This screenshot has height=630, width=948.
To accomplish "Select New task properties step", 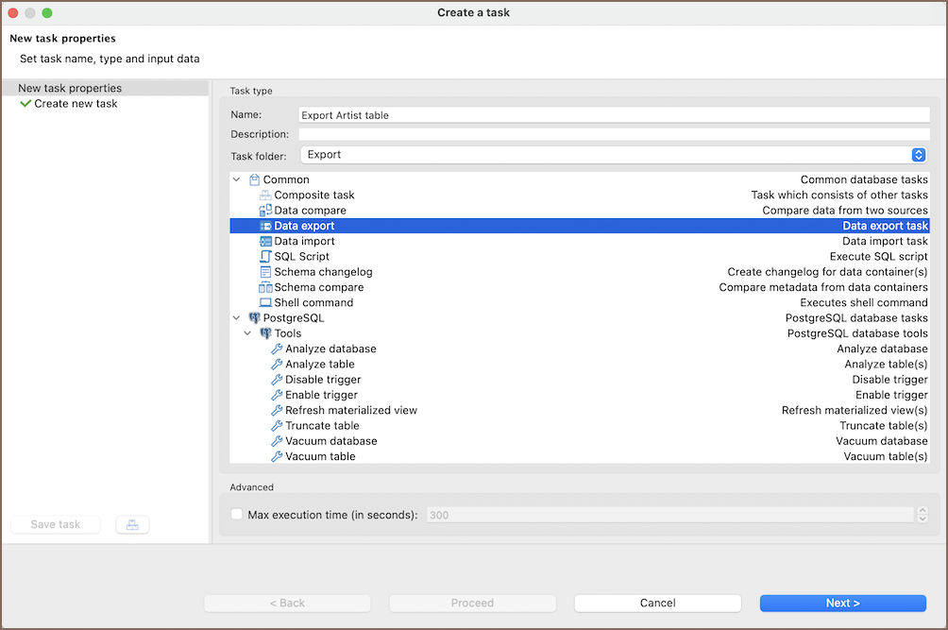I will (x=70, y=88).
